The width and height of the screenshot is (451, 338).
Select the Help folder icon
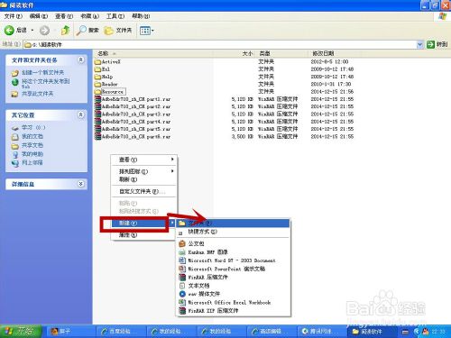point(97,77)
